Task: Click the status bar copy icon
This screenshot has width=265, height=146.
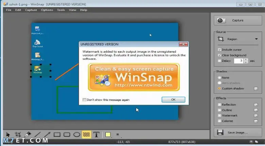Action: pyautogui.click(x=257, y=142)
